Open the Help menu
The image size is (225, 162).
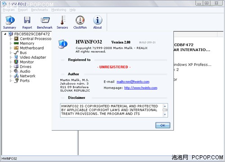72,10
